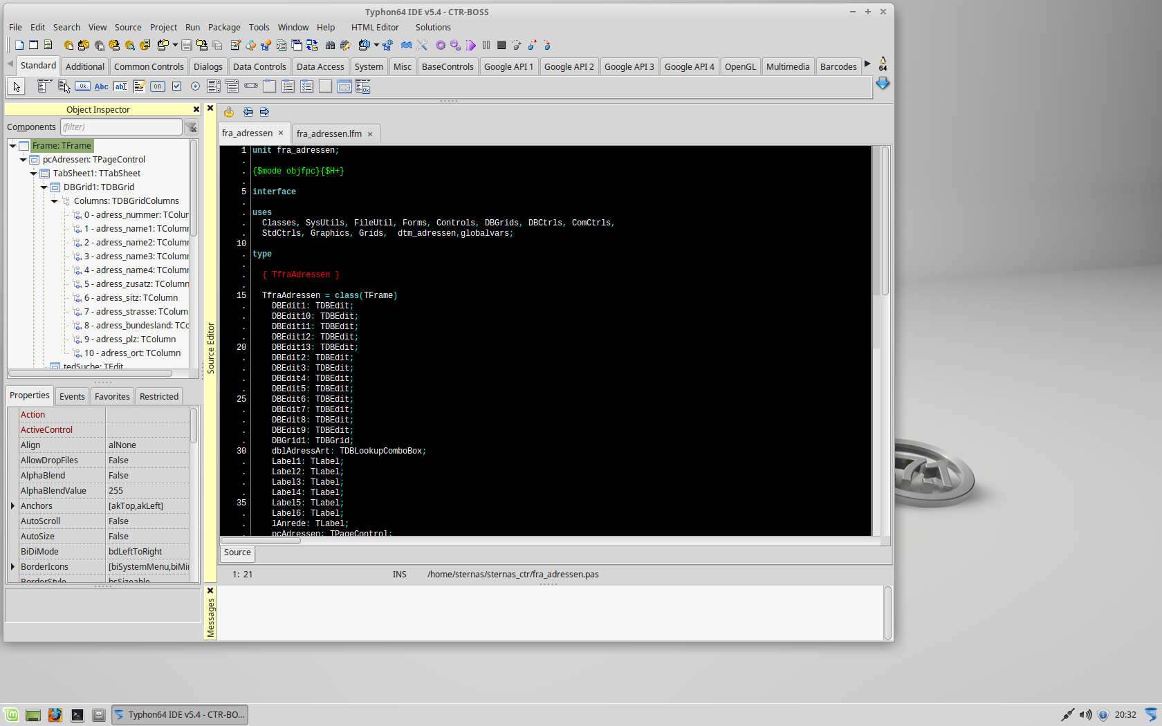The image size is (1162, 726).
Task: Click the jump forward arrow in editor toolbar
Action: 264,111
